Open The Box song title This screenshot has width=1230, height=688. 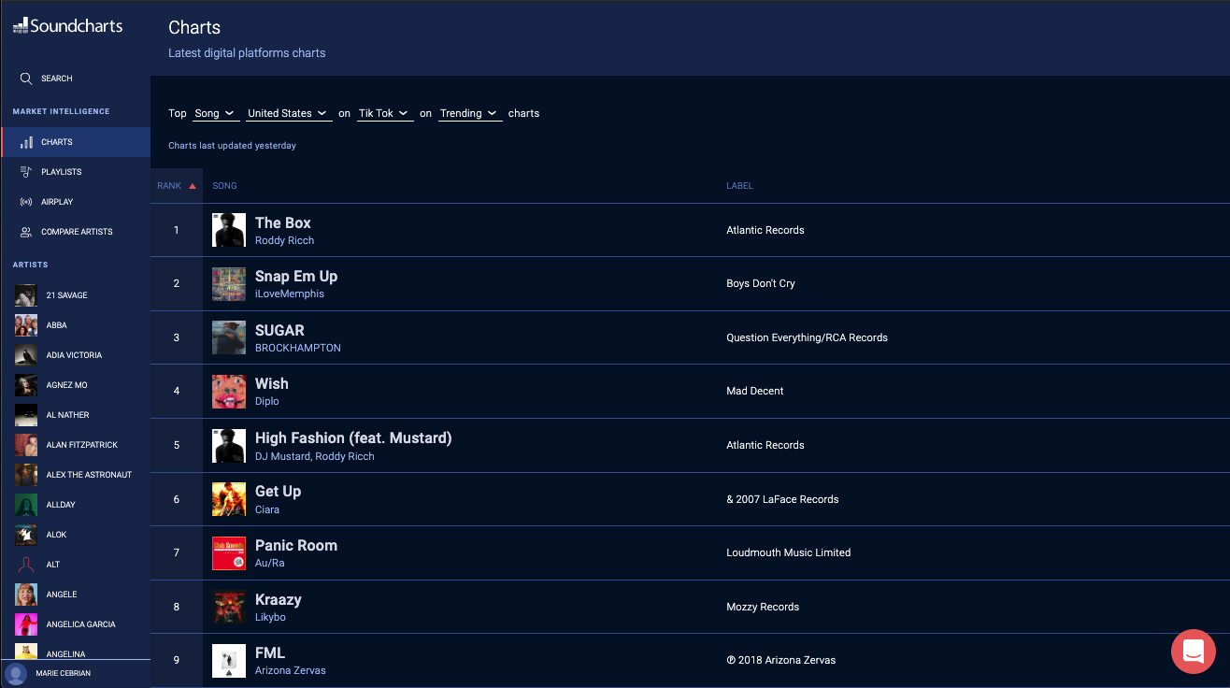(283, 222)
